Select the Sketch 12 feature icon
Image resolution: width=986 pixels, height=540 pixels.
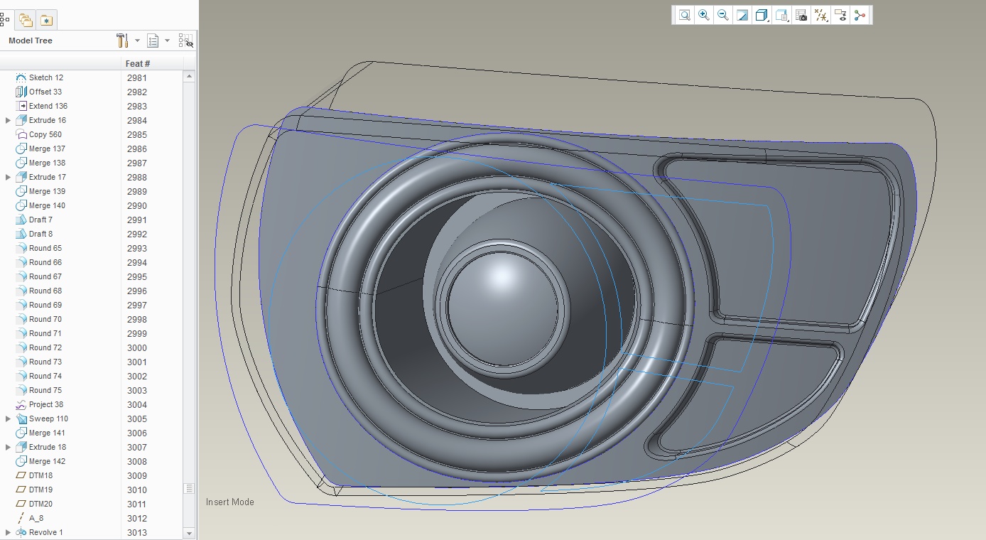click(21, 77)
